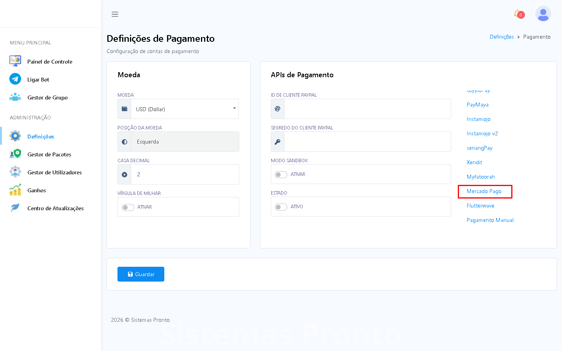This screenshot has height=351, width=562.
Task: Toggle the Estado Ativo switch
Action: coord(281,207)
